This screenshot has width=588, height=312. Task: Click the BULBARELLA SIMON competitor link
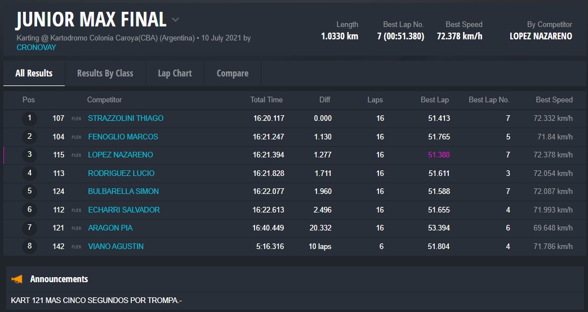[x=123, y=192]
